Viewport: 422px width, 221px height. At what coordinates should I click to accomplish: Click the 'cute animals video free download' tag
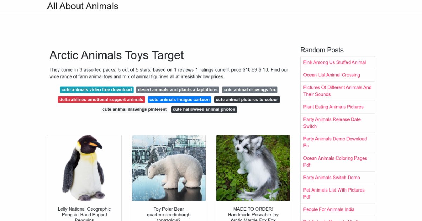[x=97, y=90]
